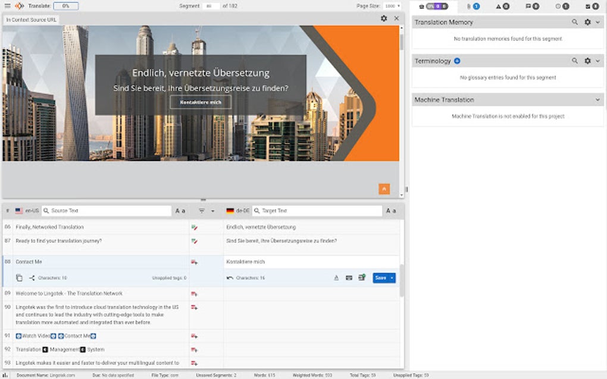Toggle case sensitivity on the Target Text search
Screen dimensions: 607x379
pyautogui.click(x=391, y=210)
